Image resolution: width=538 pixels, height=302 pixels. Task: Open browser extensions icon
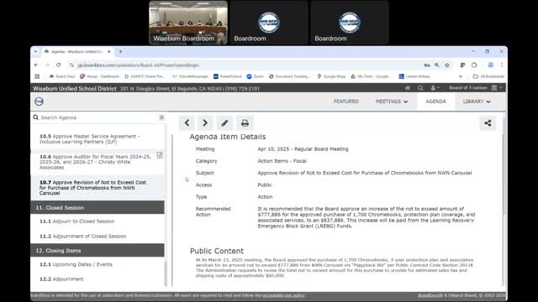(474, 65)
